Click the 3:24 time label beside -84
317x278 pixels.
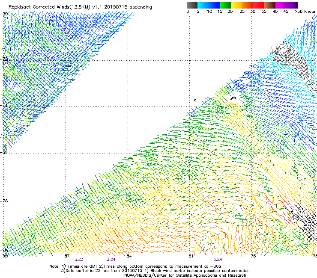pyautogui.click(x=111, y=260)
